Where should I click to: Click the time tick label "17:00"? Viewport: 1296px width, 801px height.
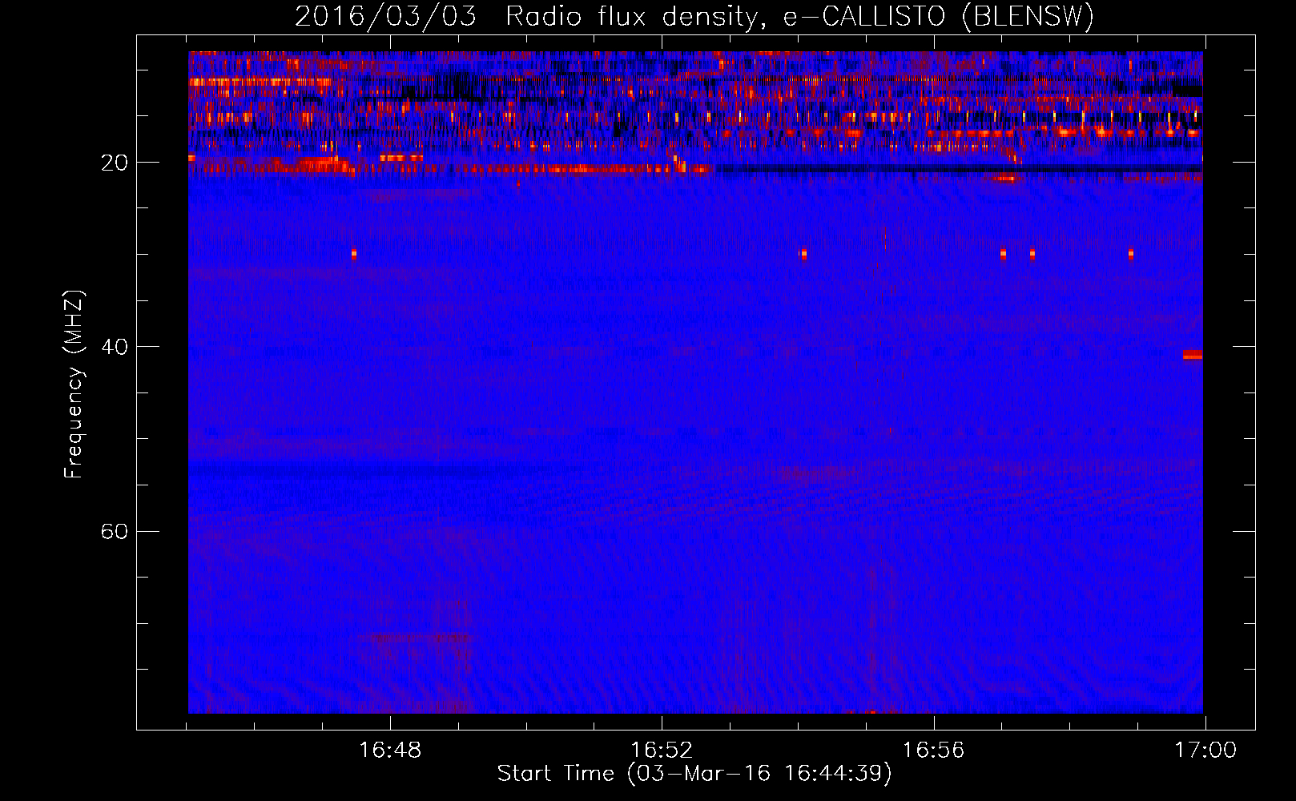pos(1205,751)
